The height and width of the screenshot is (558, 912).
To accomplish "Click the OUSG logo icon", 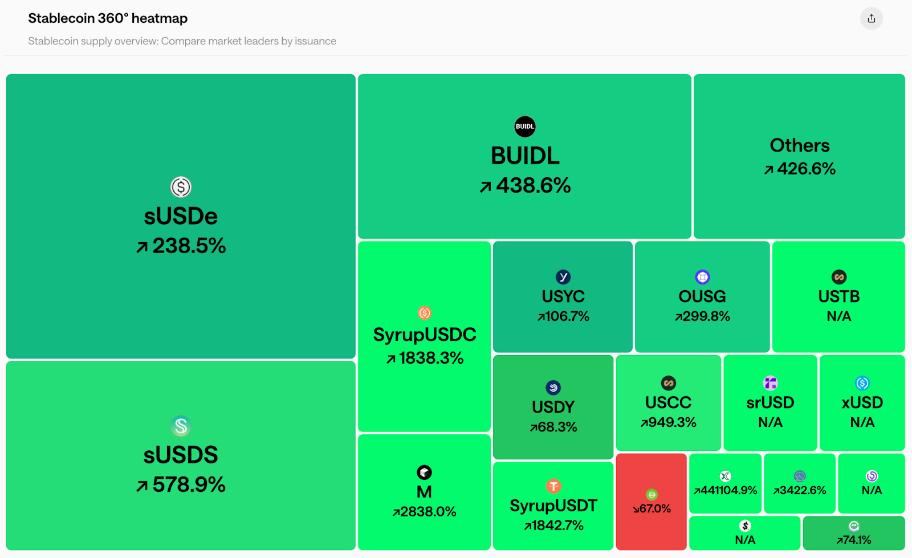I will point(702,277).
